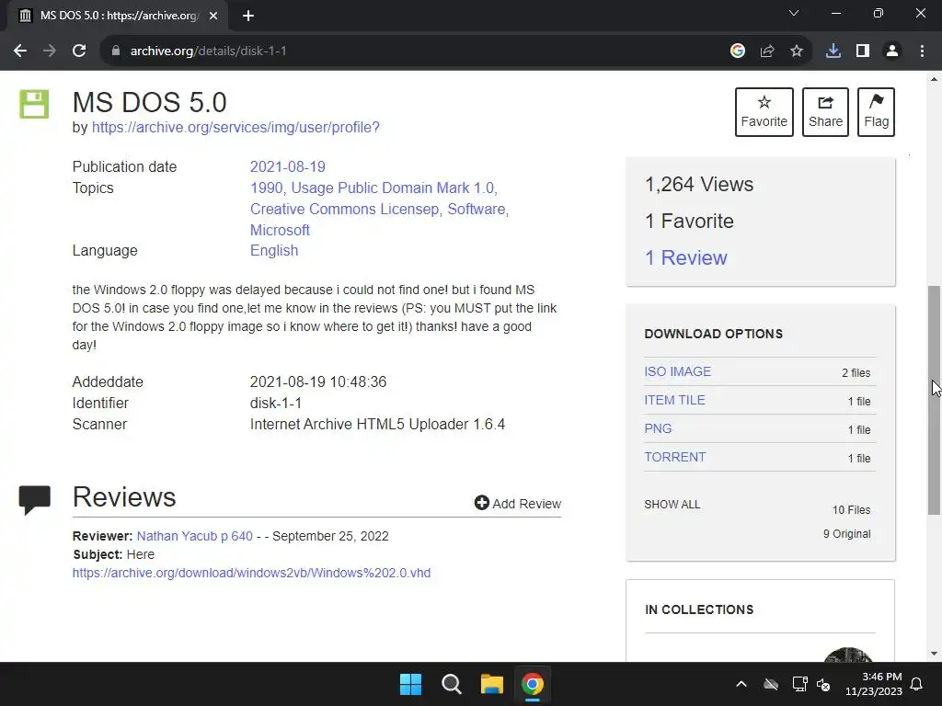Click the share page icon in address bar
Screen dimensions: 942x706
pos(767,51)
